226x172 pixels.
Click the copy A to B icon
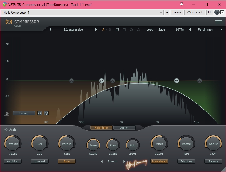(x=117, y=29)
